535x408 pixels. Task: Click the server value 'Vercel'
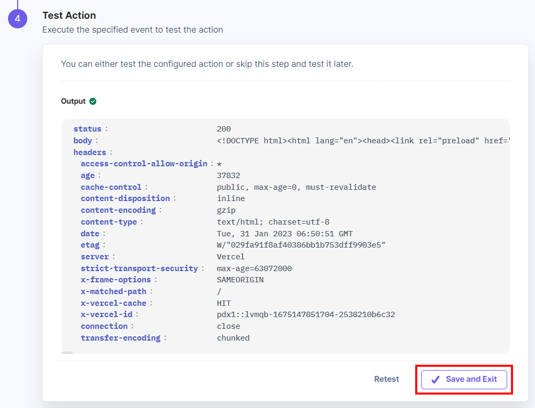pyautogui.click(x=231, y=257)
